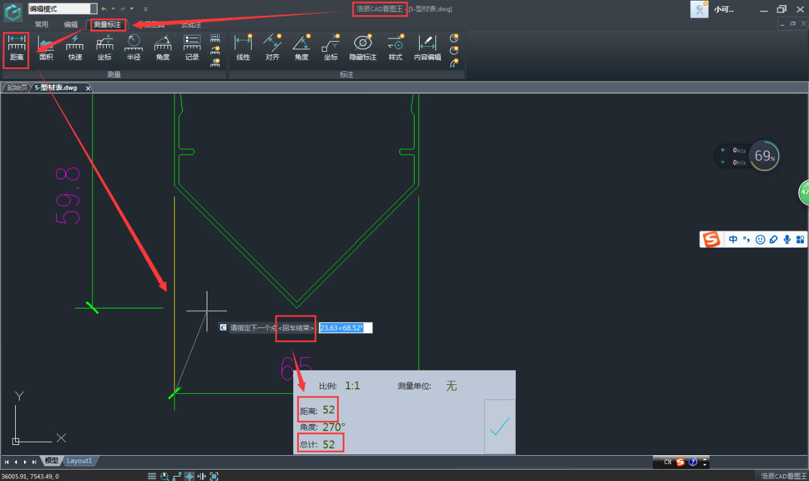The image size is (809, 481).
Task: Switch to the 常用 ribbon tab
Action: point(42,24)
